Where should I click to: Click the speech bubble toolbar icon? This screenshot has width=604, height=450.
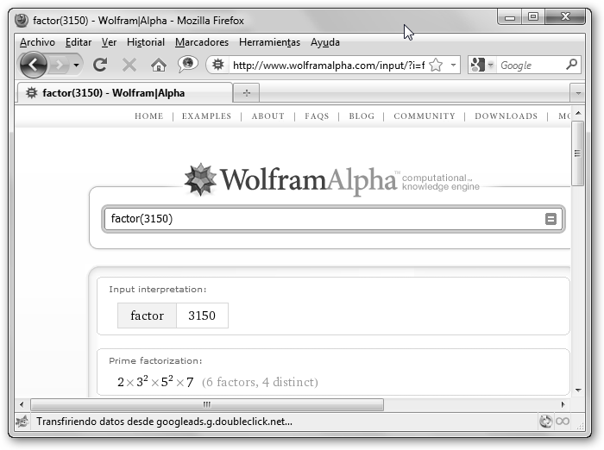tap(187, 65)
